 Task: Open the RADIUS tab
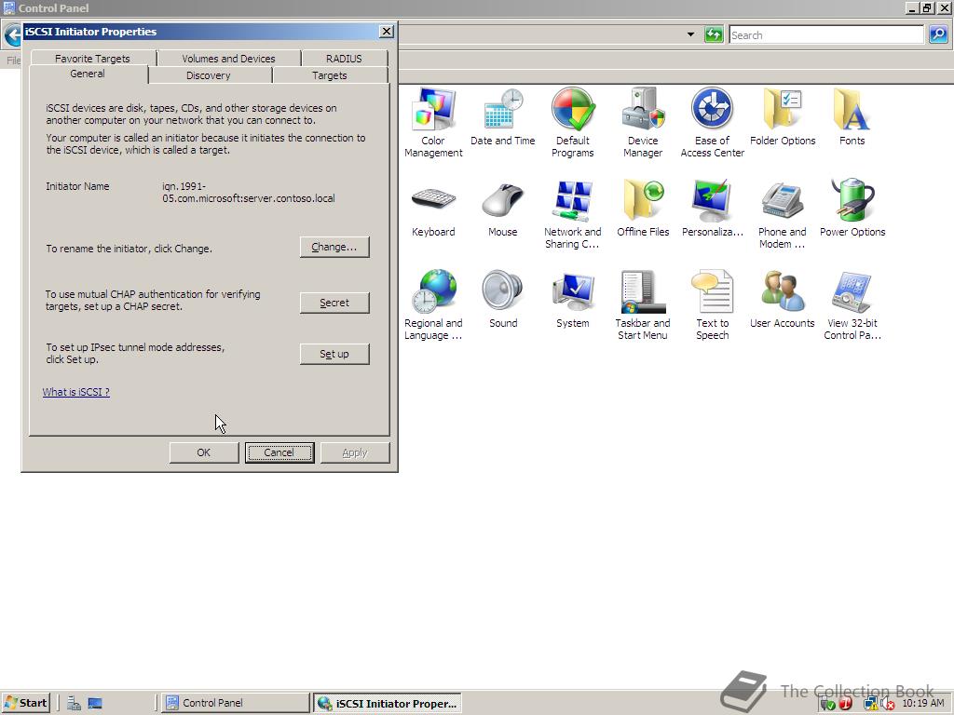(x=344, y=59)
